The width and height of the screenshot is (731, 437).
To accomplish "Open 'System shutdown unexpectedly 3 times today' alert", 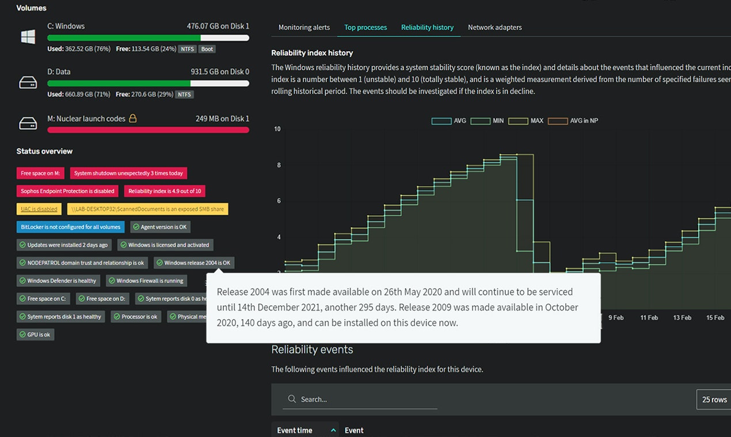I will [x=128, y=173].
